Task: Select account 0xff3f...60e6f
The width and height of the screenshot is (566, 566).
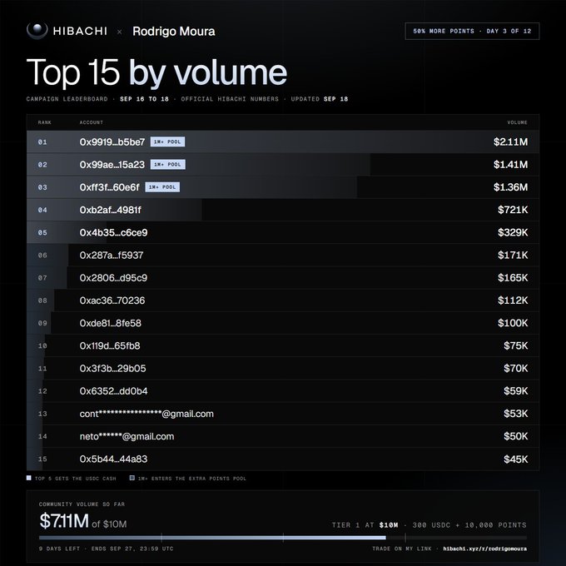Action: 109,187
